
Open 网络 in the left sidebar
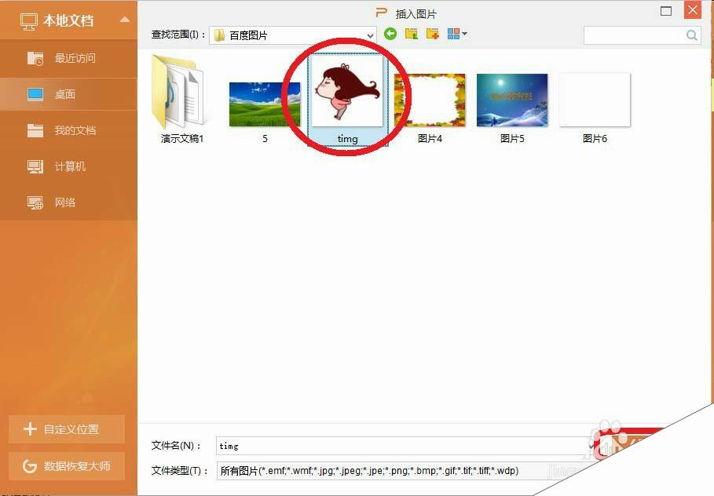coord(68,202)
